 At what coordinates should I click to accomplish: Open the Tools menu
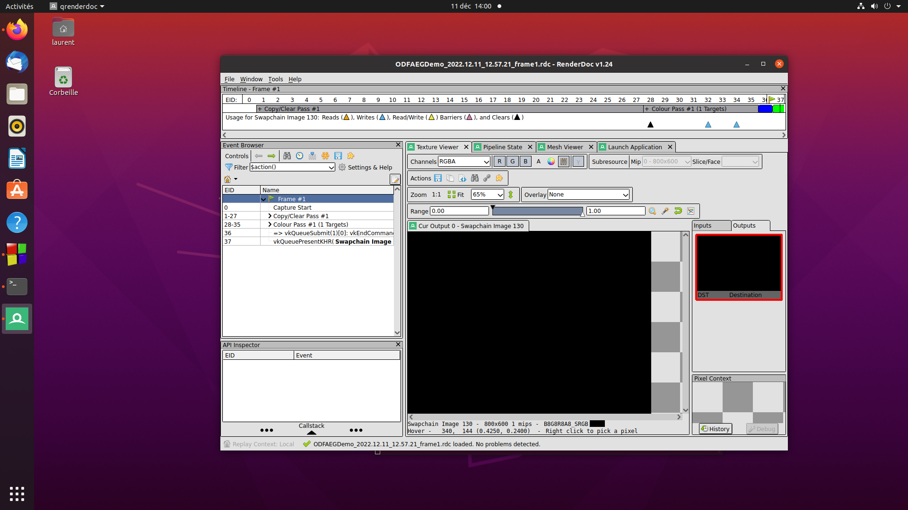click(x=275, y=79)
